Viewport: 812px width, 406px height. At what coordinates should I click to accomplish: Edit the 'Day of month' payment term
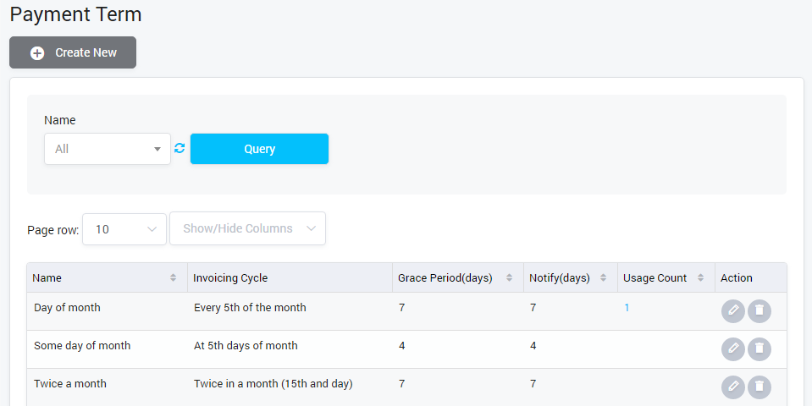[x=732, y=311]
